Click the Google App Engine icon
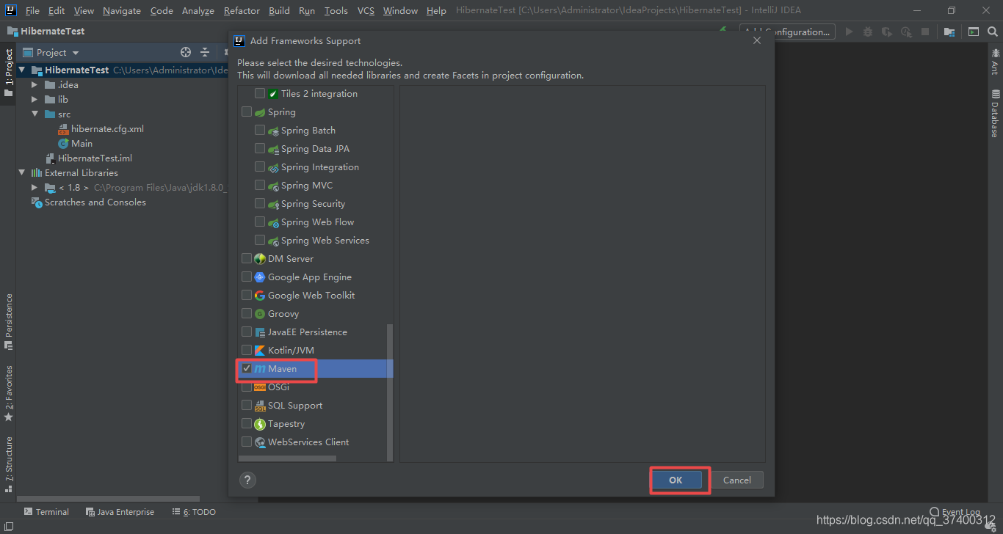1003x534 pixels. pyautogui.click(x=260, y=277)
